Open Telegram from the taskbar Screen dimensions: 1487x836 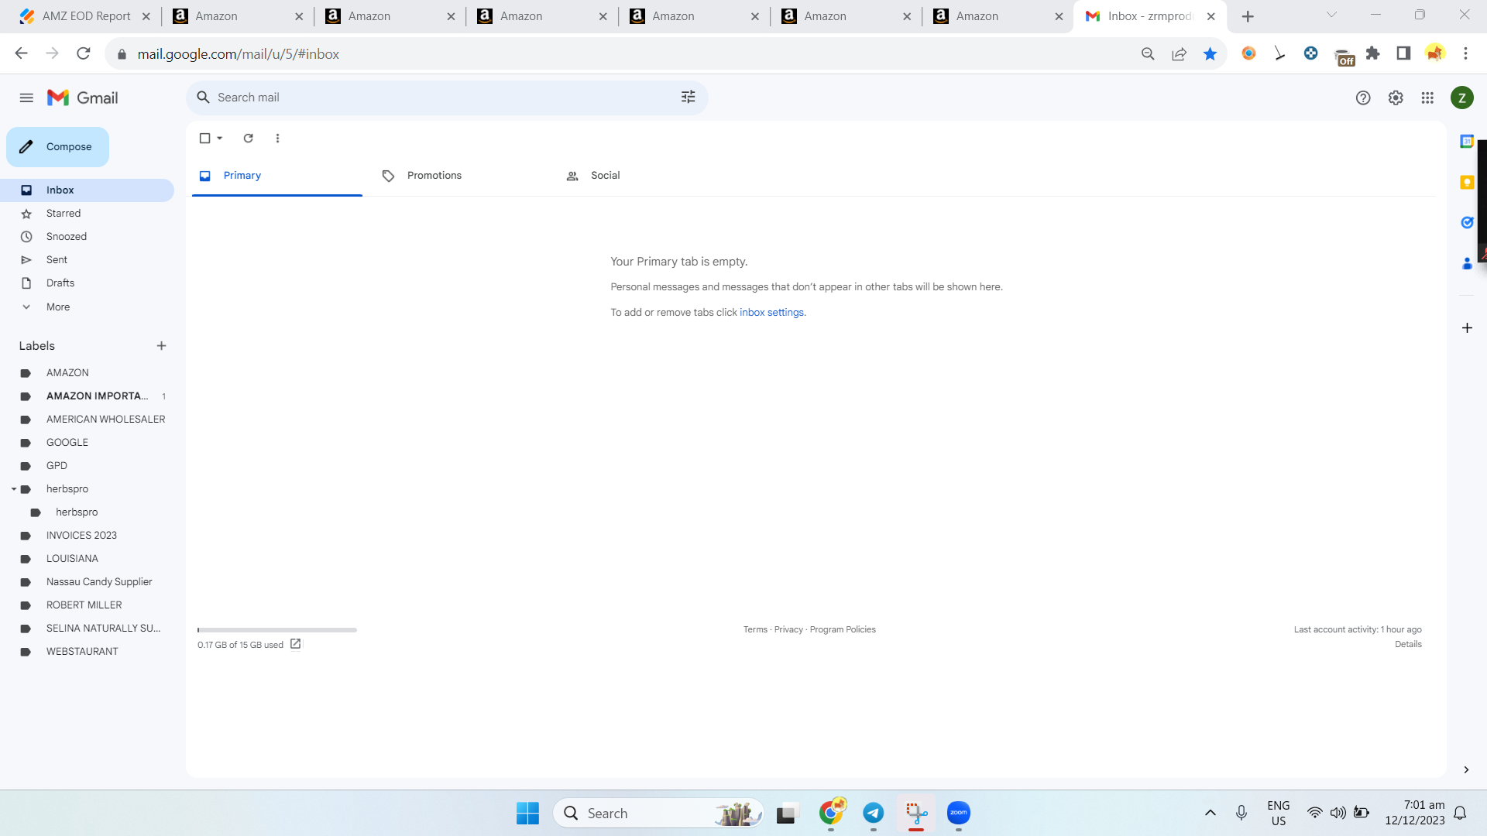click(874, 813)
